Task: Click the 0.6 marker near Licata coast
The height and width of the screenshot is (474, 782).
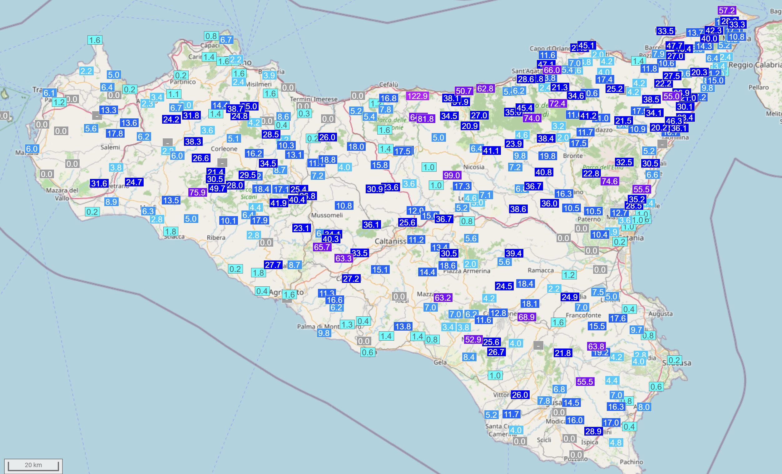Action: (368, 352)
